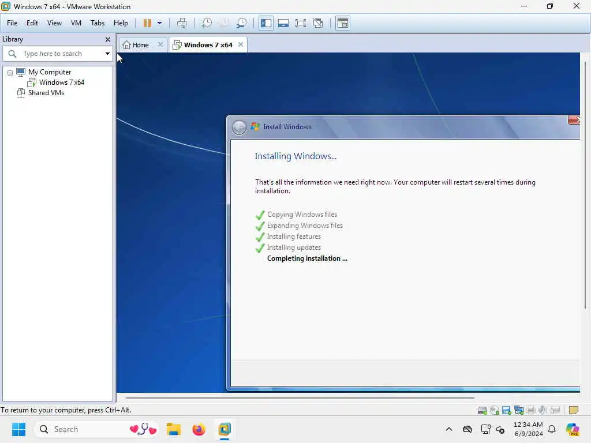Click the network adapter status icon
591x443 pixels.
(x=519, y=410)
